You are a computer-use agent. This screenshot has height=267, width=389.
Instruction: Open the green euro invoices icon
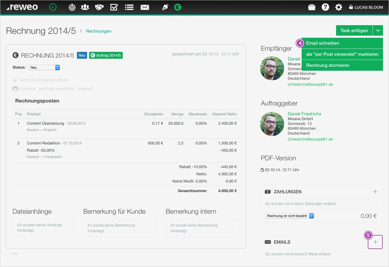pyautogui.click(x=178, y=7)
